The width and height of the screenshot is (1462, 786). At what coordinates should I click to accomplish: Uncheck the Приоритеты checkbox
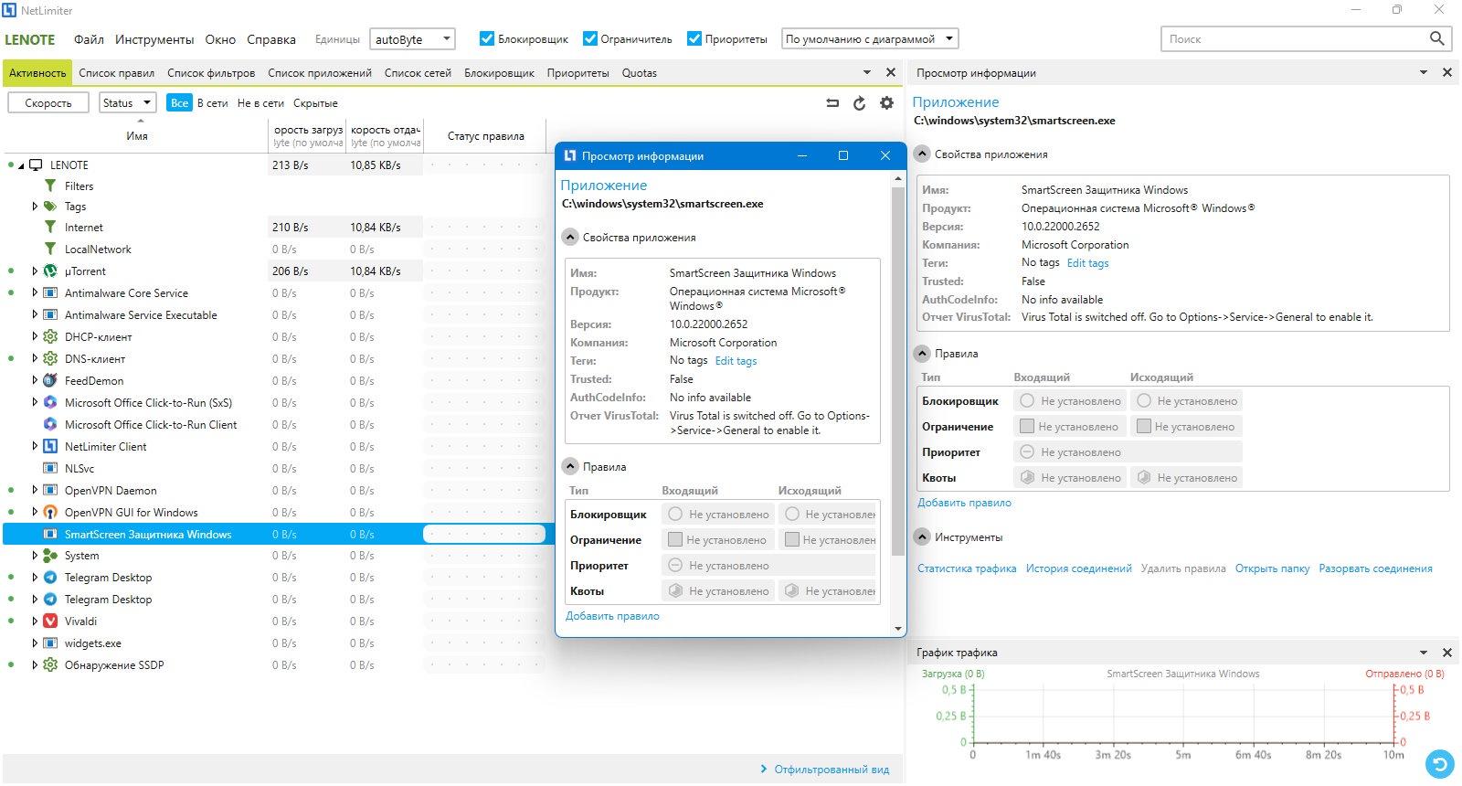[x=694, y=38]
